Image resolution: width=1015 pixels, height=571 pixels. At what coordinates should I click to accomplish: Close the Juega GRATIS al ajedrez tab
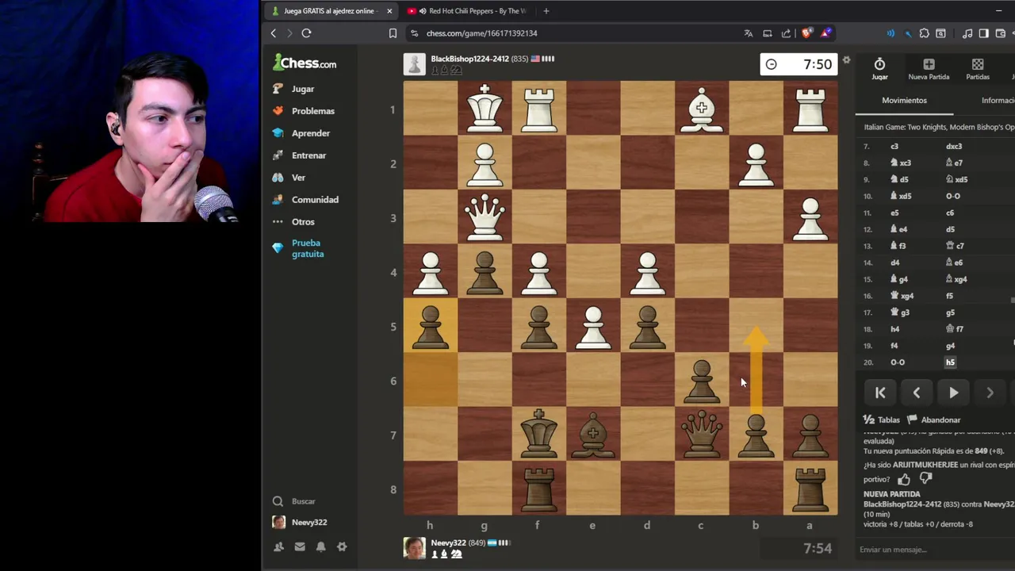[389, 11]
